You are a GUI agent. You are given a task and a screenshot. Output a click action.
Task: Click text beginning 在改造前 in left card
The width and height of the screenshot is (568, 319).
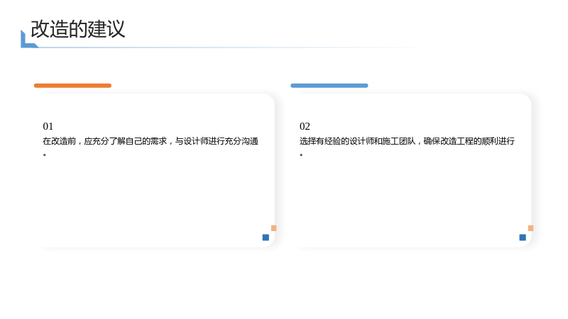click(151, 141)
